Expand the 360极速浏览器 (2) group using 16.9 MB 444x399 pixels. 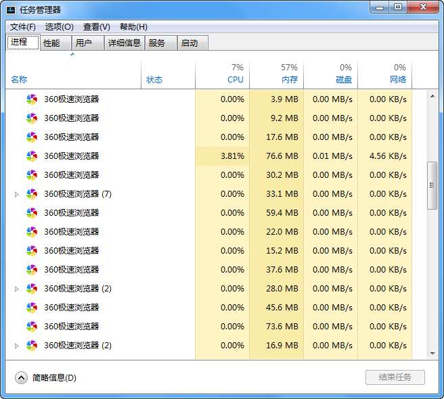tap(16, 346)
